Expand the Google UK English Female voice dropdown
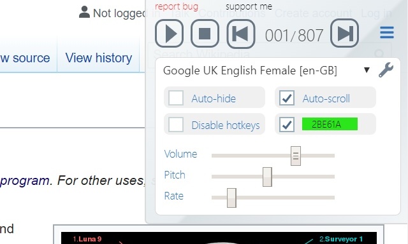Screen dimensions: 408x244 pyautogui.click(x=367, y=70)
